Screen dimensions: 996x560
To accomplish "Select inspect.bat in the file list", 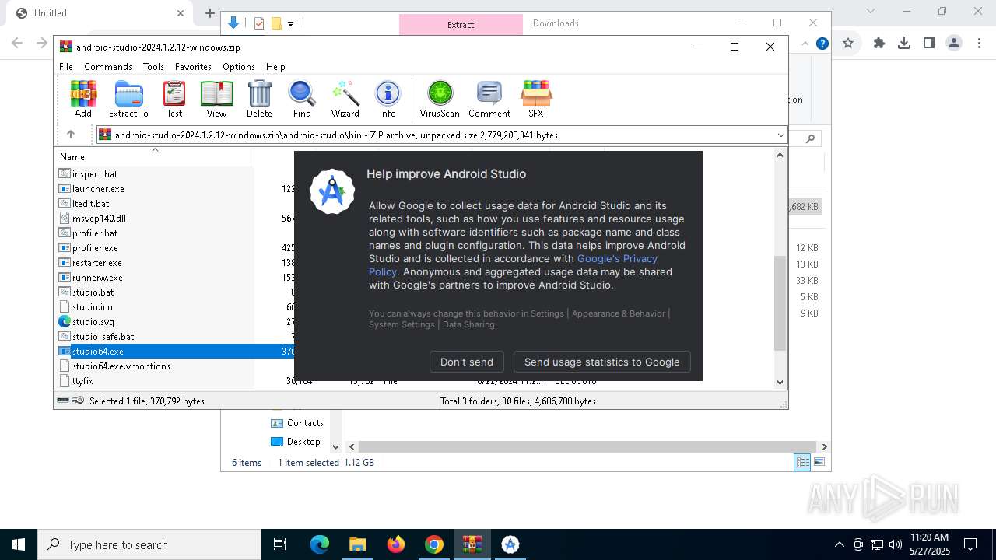I will coord(95,174).
